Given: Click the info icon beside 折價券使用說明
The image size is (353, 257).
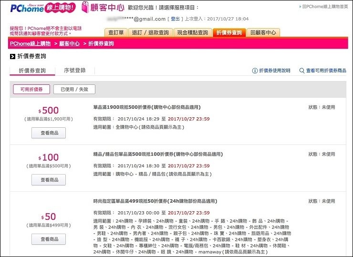Looking at the screenshot, I should tap(255, 71).
